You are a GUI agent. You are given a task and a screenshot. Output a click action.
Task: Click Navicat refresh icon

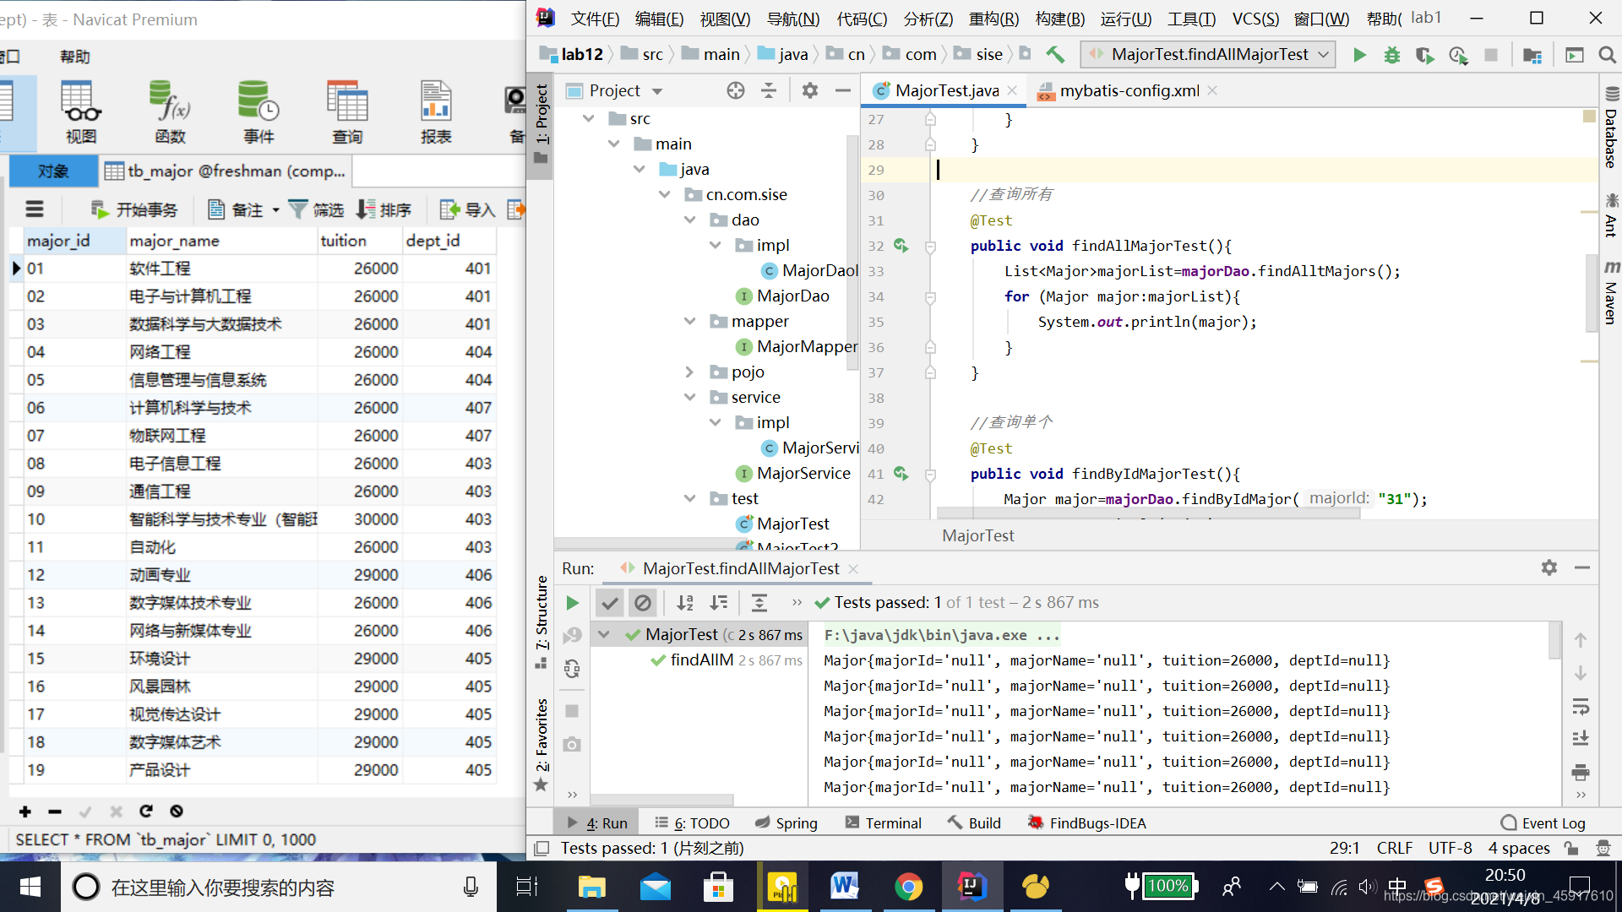click(x=146, y=812)
